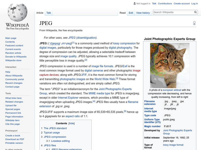This screenshot has height=150, width=201.
Task: Switch to the Talk tab
Action: (48, 13)
